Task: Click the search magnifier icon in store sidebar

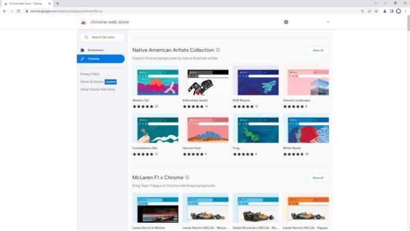Action: [86, 37]
